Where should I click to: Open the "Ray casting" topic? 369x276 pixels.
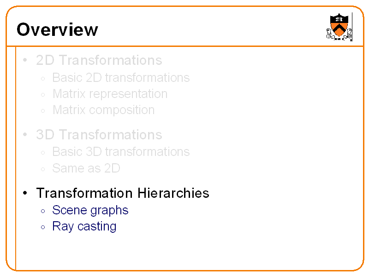point(84,226)
